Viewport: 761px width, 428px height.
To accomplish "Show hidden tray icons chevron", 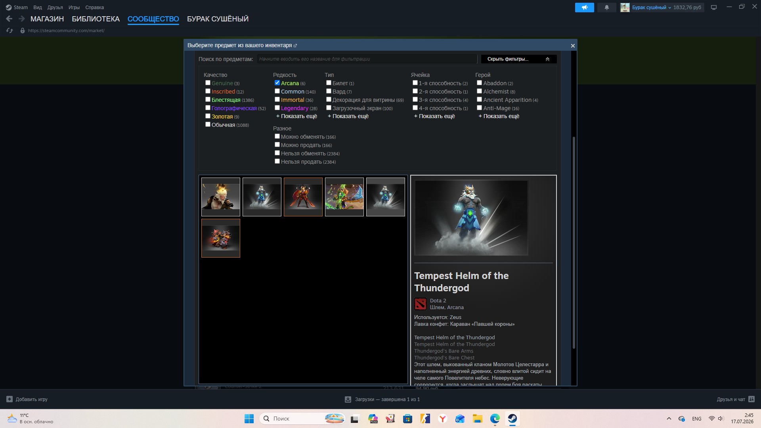I will coord(669,418).
